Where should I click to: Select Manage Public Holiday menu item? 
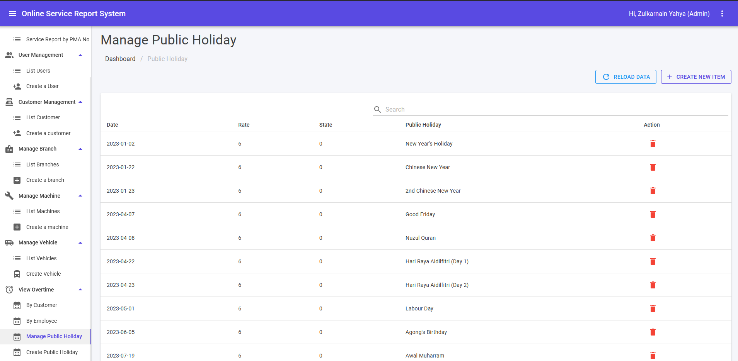(x=46, y=336)
